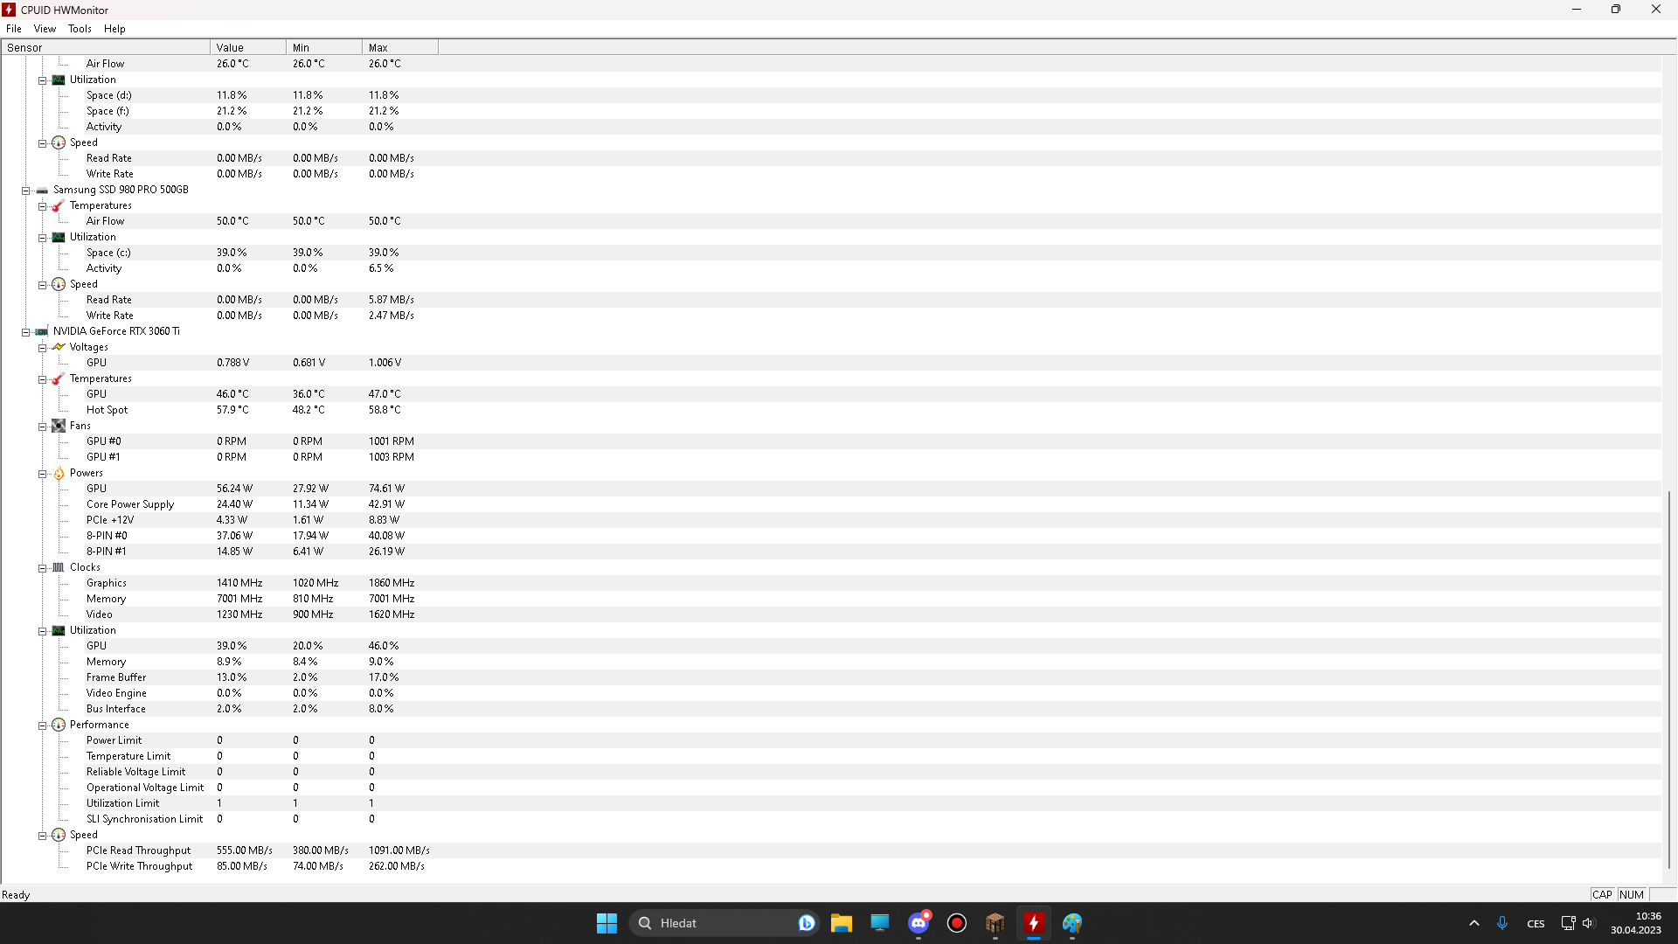Click the Performance gauge icon
This screenshot has height=944, width=1678.
pyautogui.click(x=59, y=725)
